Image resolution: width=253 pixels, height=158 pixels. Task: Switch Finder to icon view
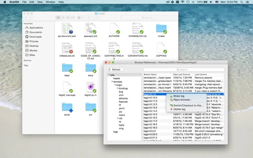[58, 18]
